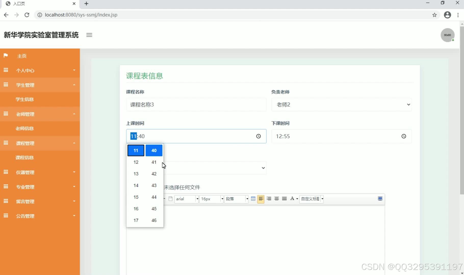Toggle align right in editor toolbar
Screen dimensions: 464x275
coord(269,199)
